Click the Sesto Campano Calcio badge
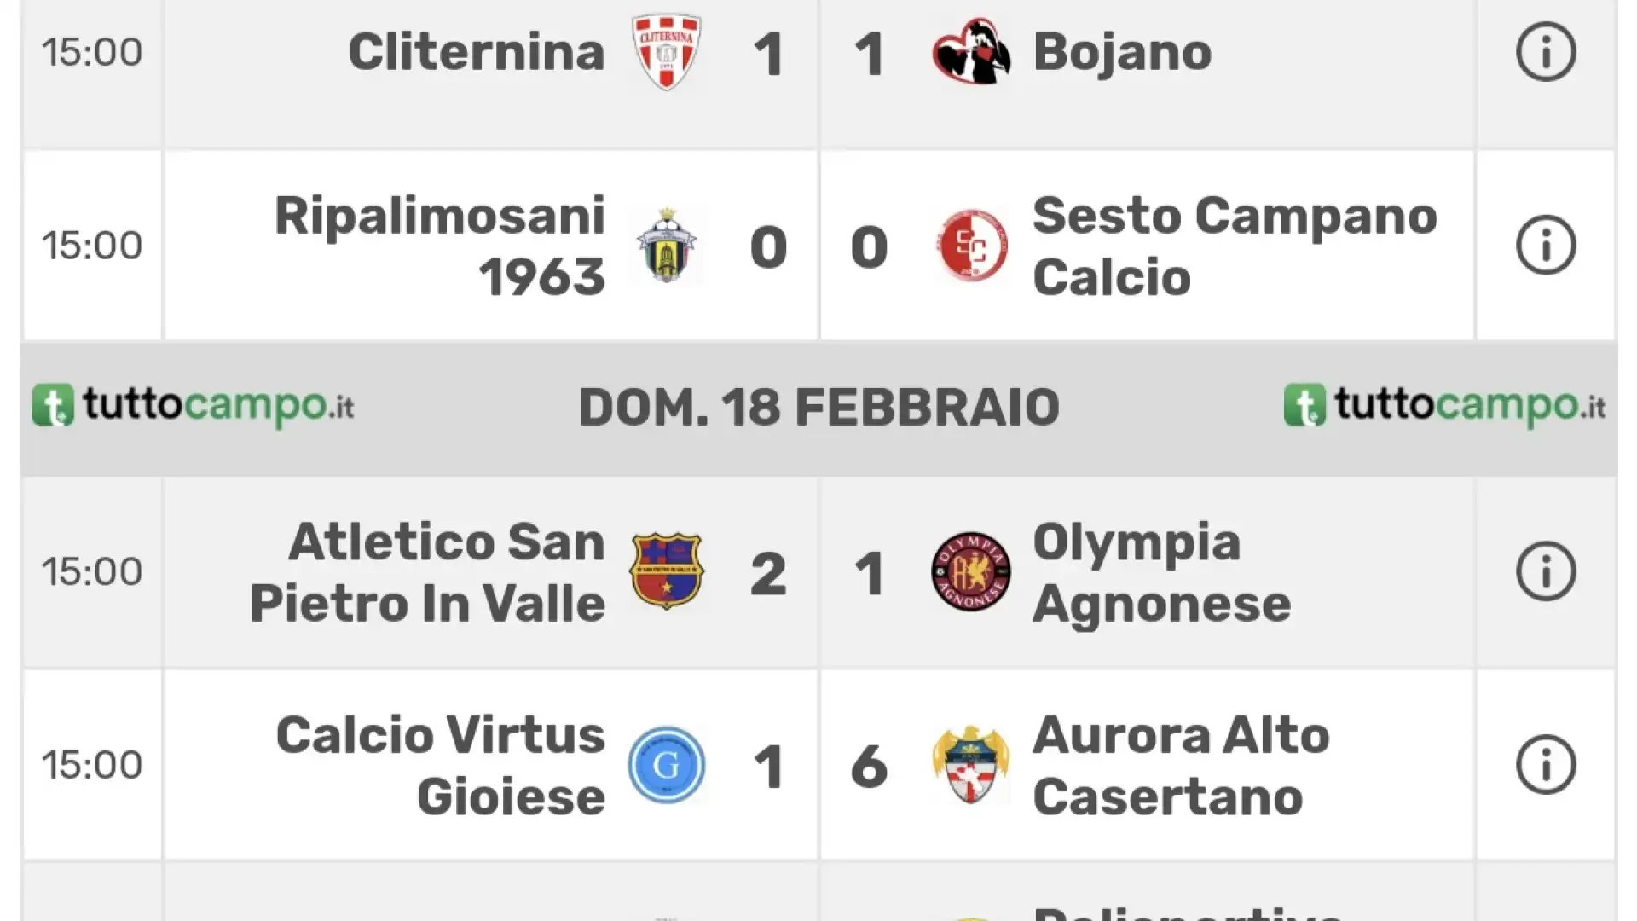 [971, 246]
